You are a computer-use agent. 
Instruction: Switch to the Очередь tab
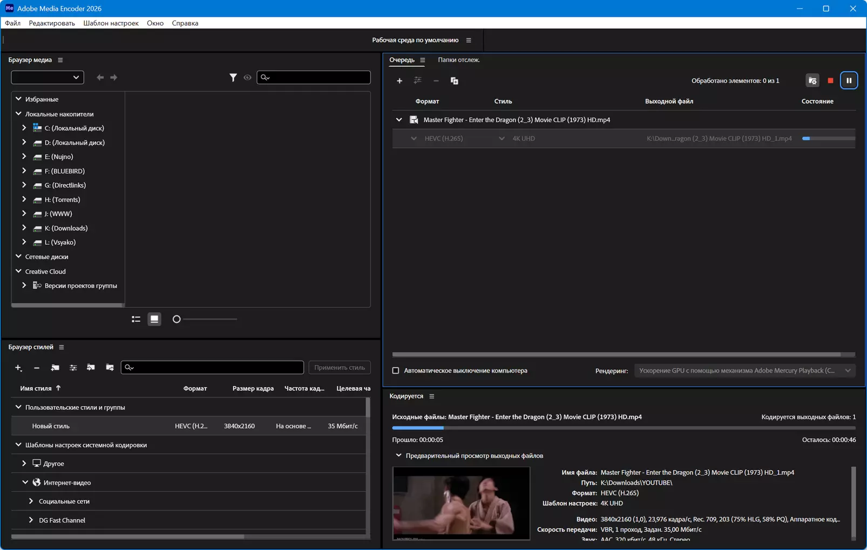coord(402,60)
